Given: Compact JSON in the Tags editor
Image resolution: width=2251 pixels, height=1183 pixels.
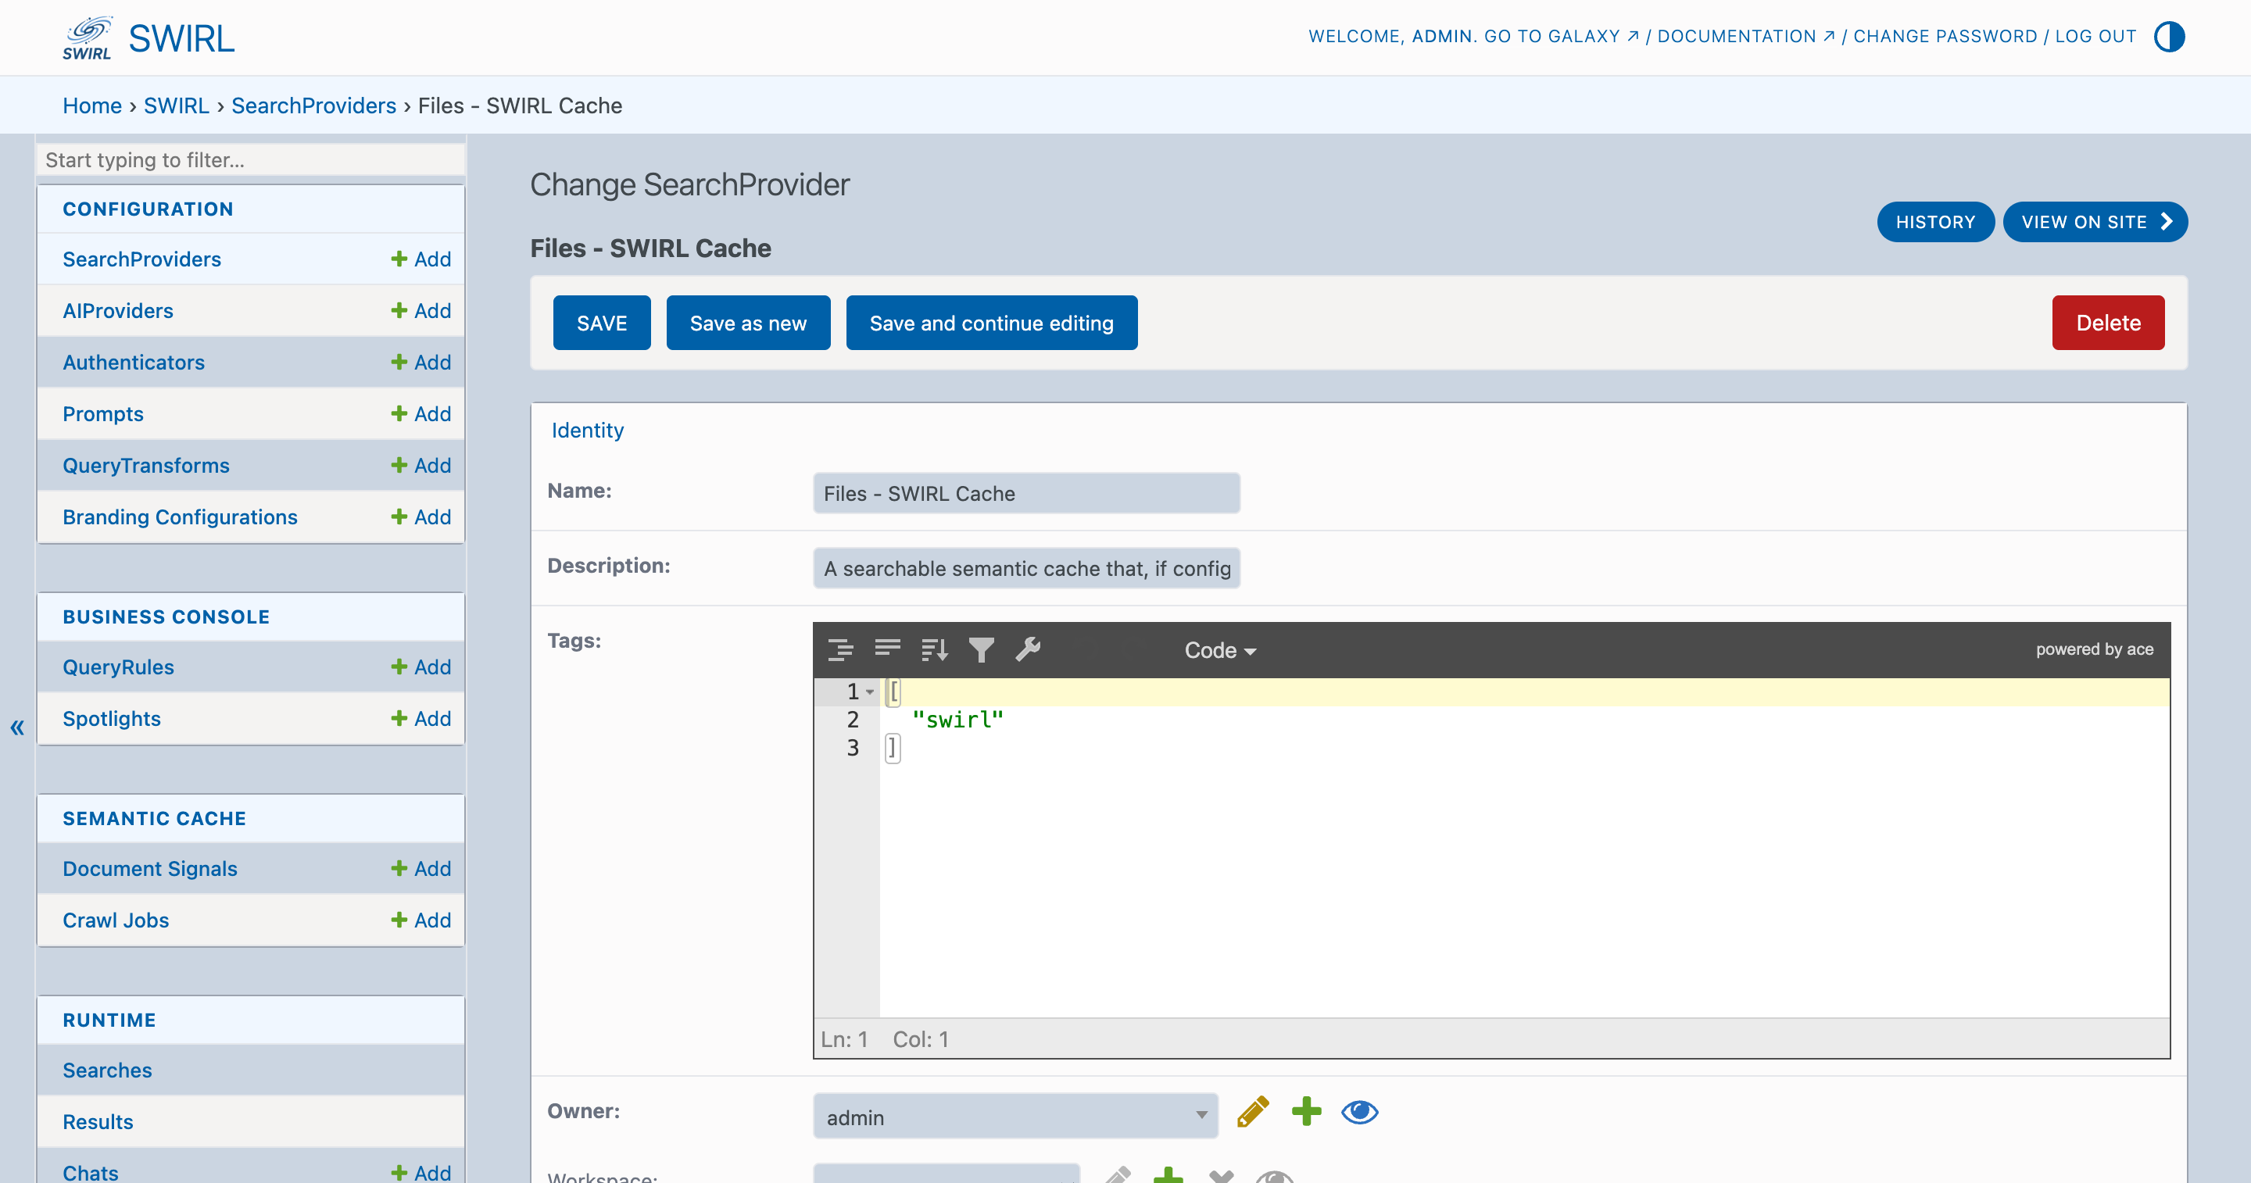Looking at the screenshot, I should (887, 650).
